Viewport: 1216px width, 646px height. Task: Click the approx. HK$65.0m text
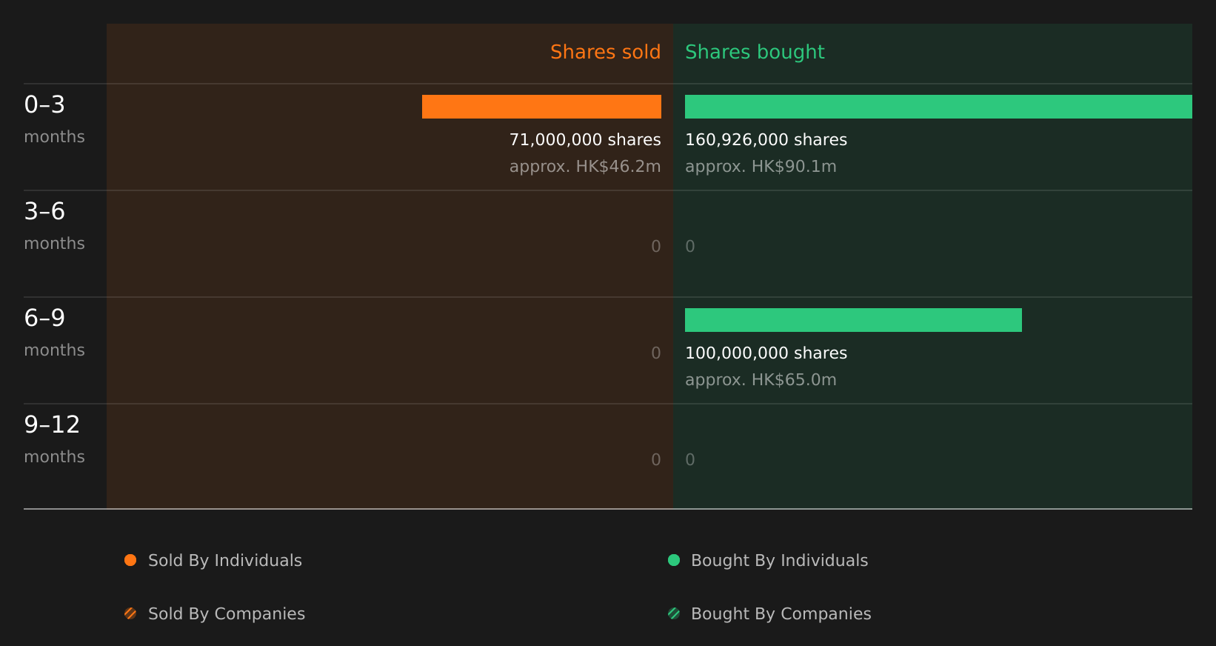pyautogui.click(x=761, y=380)
